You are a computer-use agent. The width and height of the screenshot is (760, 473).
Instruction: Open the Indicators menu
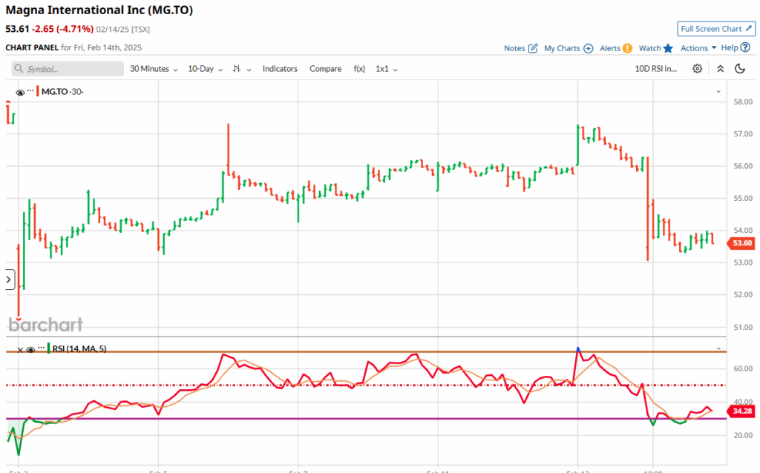tap(280, 69)
